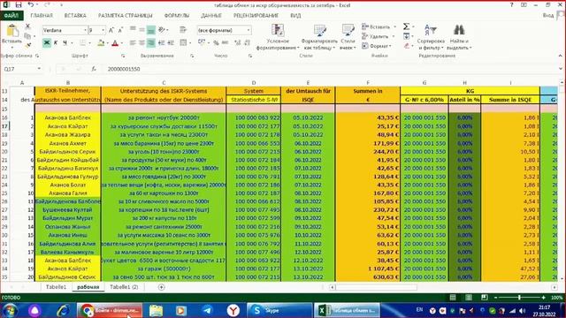Screen dimensions: 566x318
Task: Increase font size with larger A icon
Action: click(111, 30)
